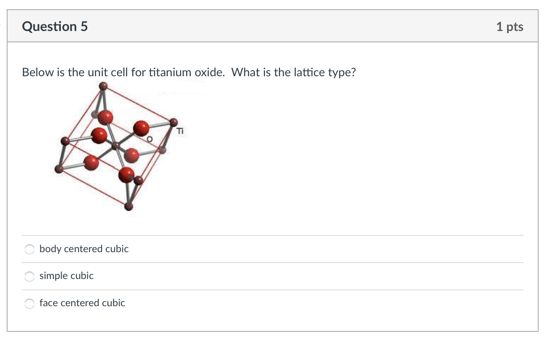Click the body centered cubic answer label

pyautogui.click(x=83, y=249)
